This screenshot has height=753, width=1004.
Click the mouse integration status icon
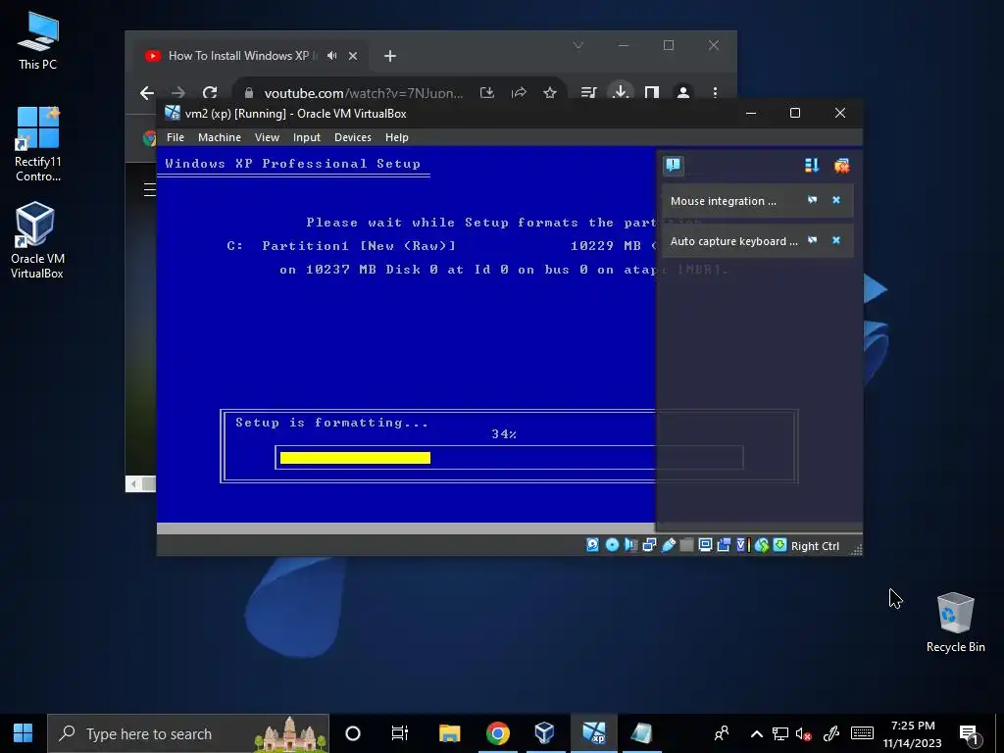click(761, 545)
